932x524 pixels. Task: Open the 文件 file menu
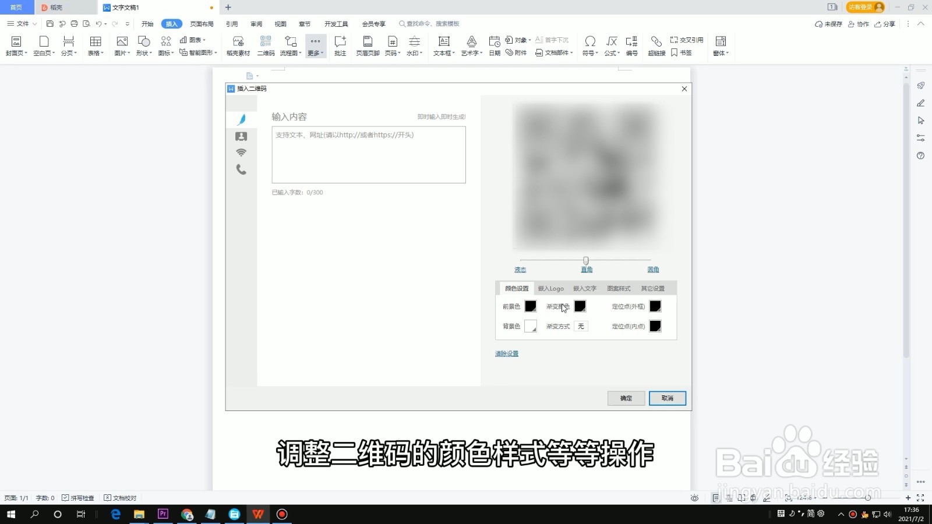pyautogui.click(x=22, y=24)
